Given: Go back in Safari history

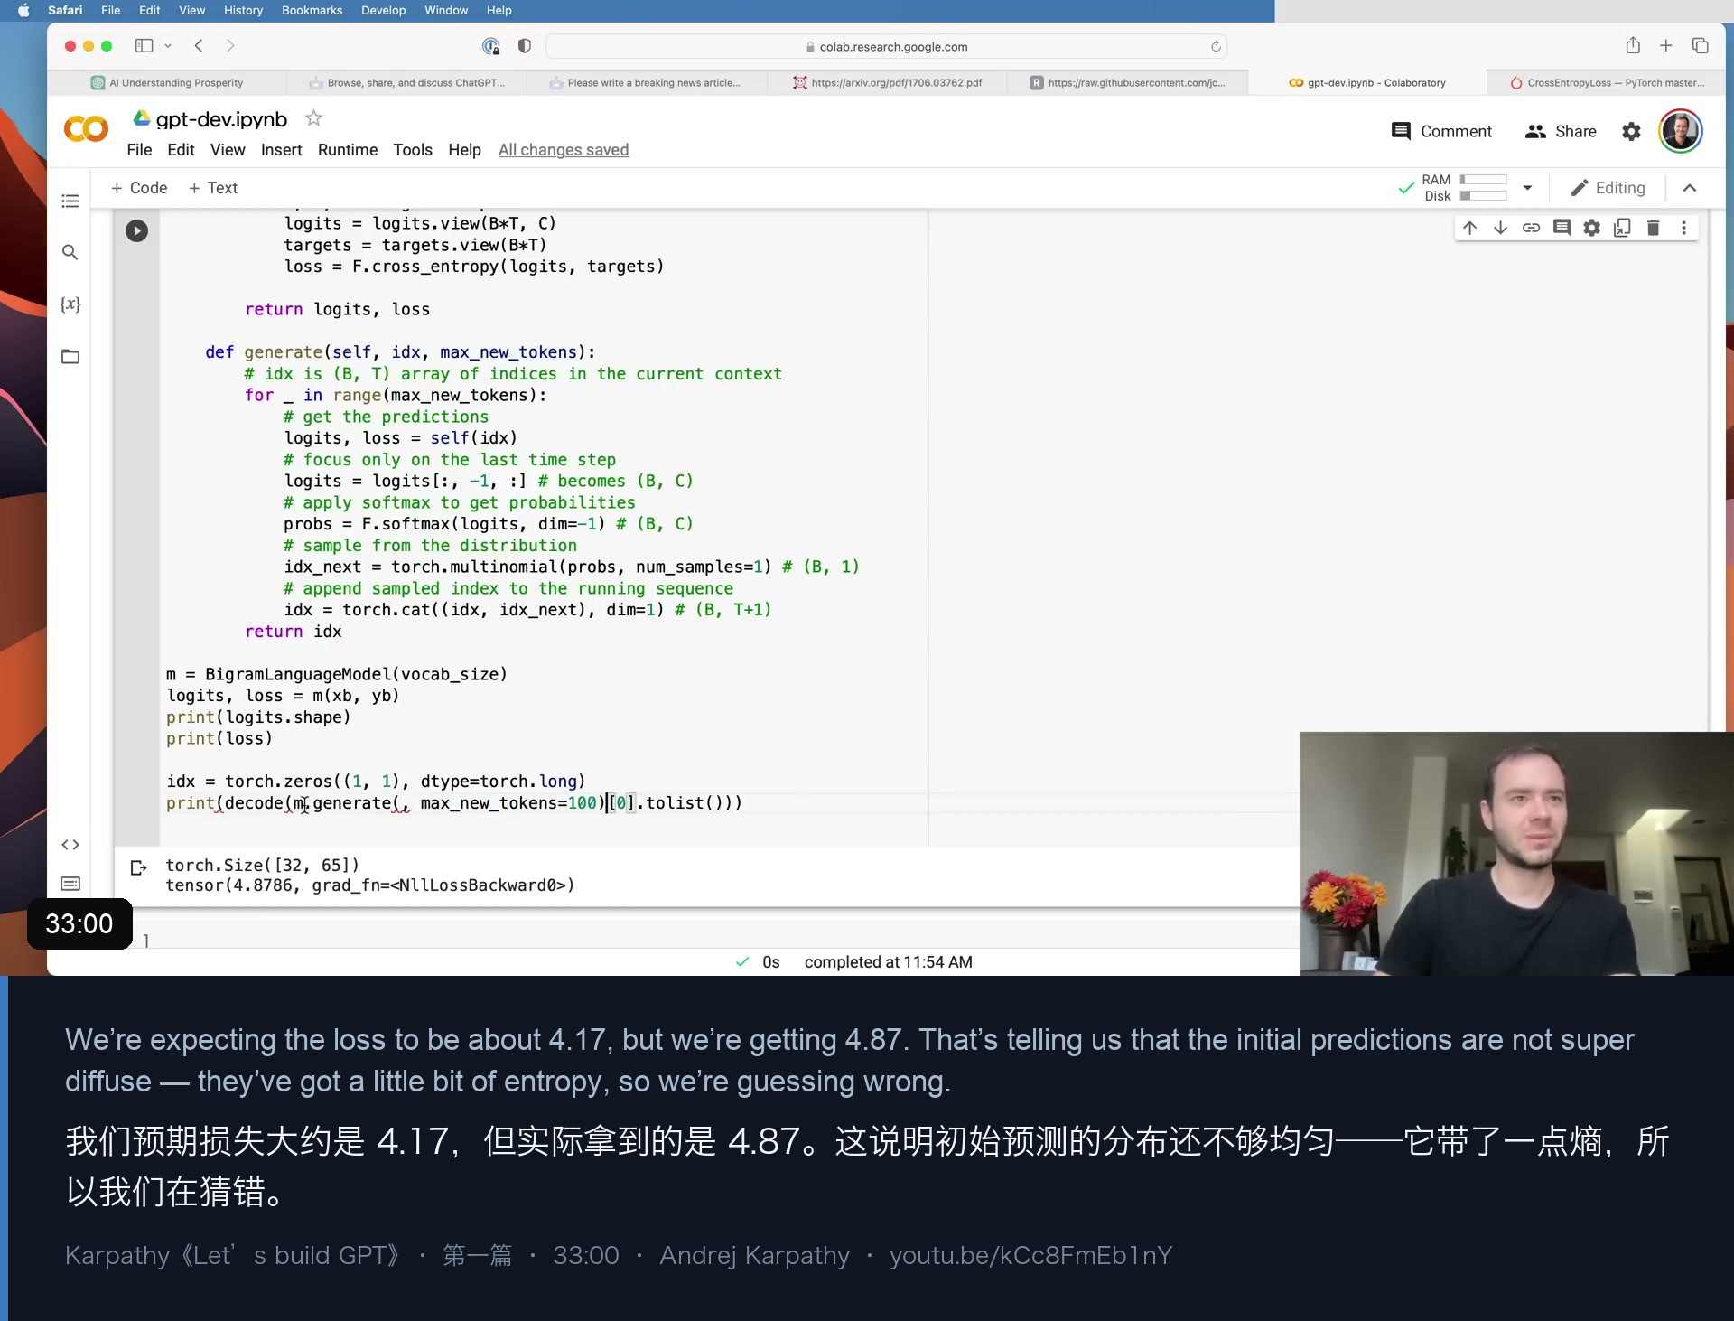Looking at the screenshot, I should tap(199, 45).
